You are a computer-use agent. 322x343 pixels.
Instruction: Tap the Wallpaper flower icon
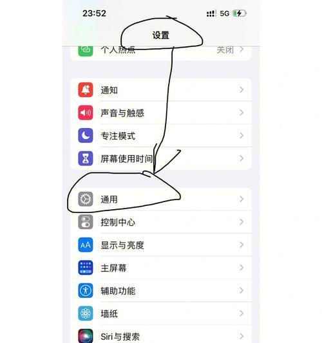pos(86,313)
